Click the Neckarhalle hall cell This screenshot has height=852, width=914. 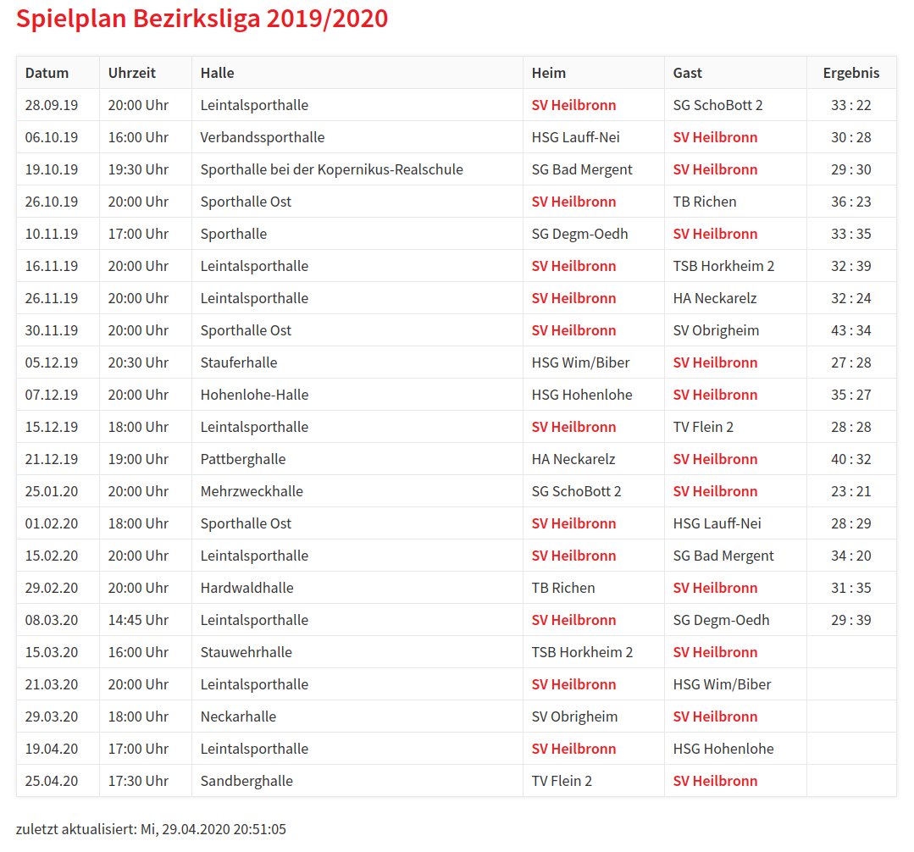[x=238, y=716]
